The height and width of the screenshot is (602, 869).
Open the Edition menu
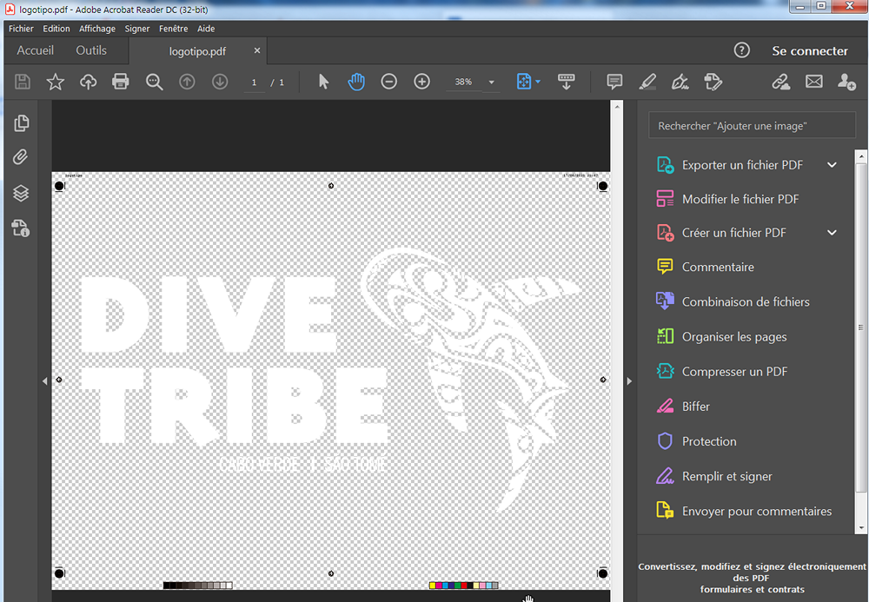56,29
